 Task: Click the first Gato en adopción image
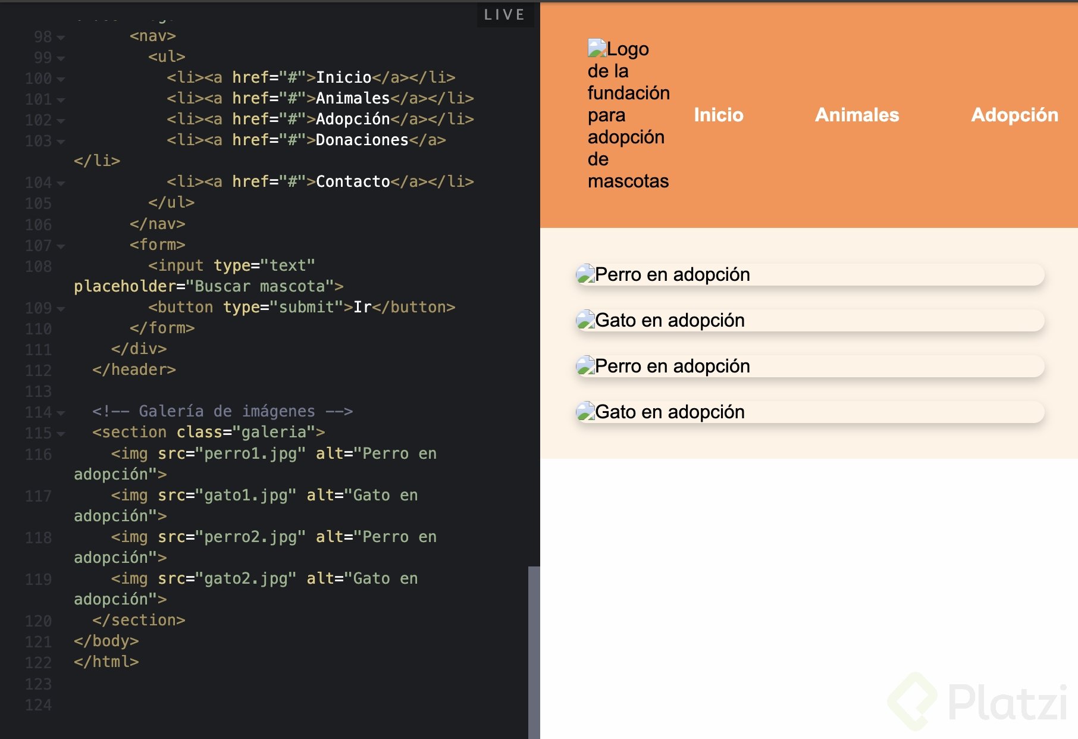tap(810, 320)
